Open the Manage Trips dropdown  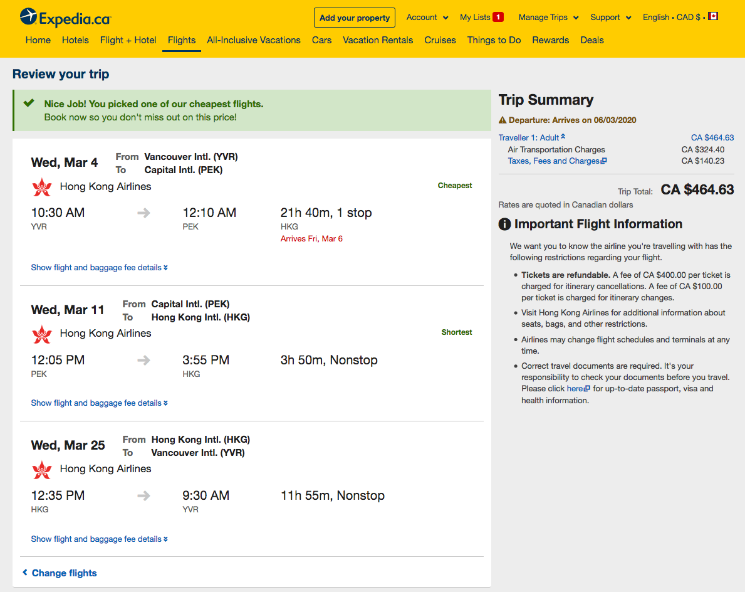548,17
